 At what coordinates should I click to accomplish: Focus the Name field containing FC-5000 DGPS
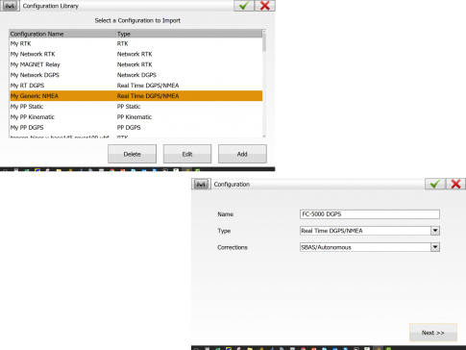[370, 214]
